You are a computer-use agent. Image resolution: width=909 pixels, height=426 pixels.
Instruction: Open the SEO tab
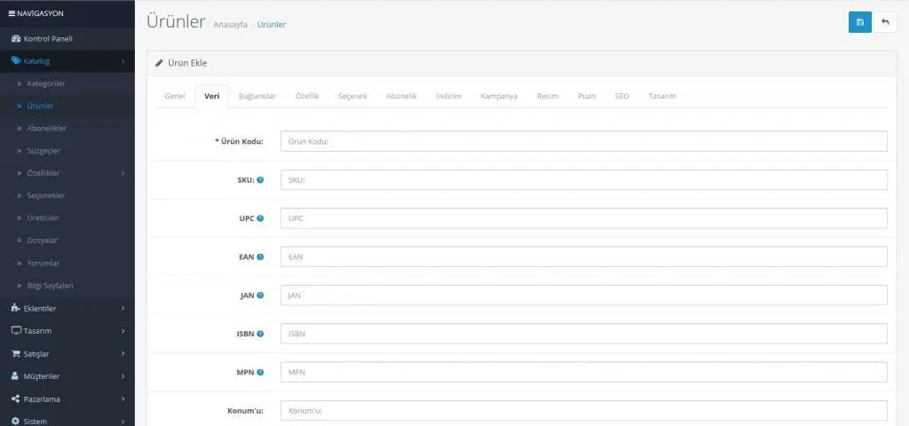pos(621,96)
